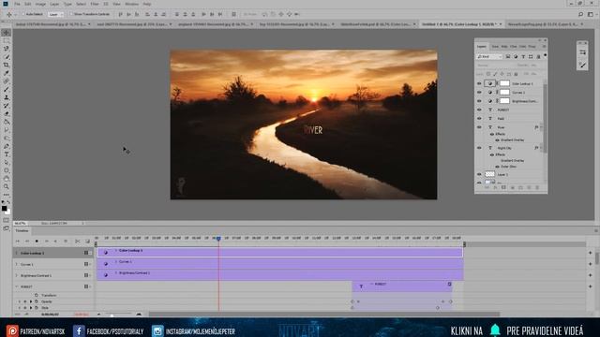The height and width of the screenshot is (337, 600).
Task: Open the Auto-Select Layer dropdown
Action: [56, 14]
